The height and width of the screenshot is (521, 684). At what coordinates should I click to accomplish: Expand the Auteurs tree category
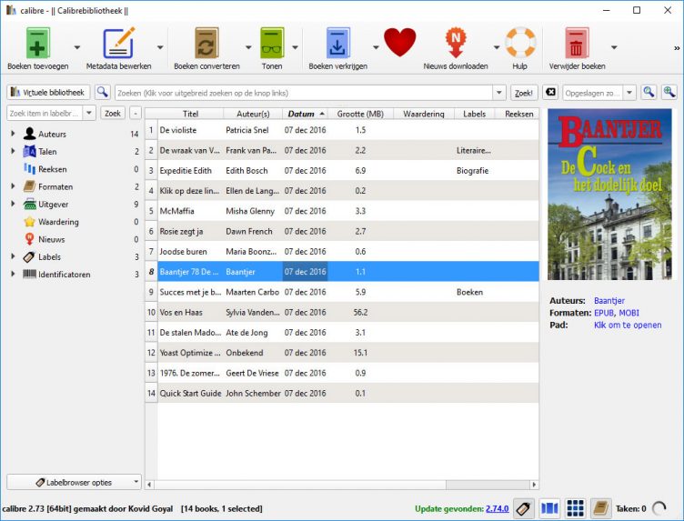pyautogui.click(x=13, y=134)
